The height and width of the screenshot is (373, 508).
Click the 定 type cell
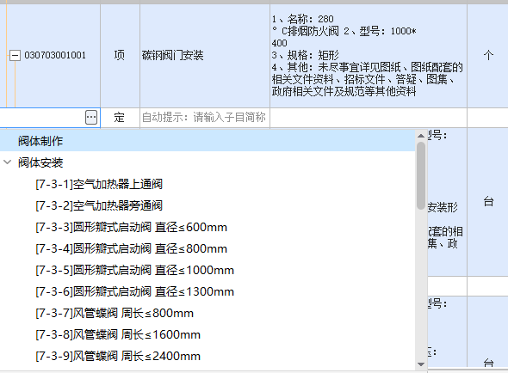click(120, 118)
